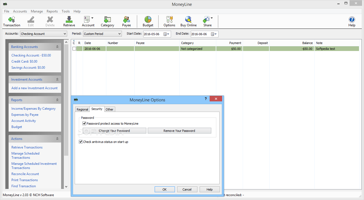Open the File menu
The height and width of the screenshot is (200, 364).
(7, 11)
